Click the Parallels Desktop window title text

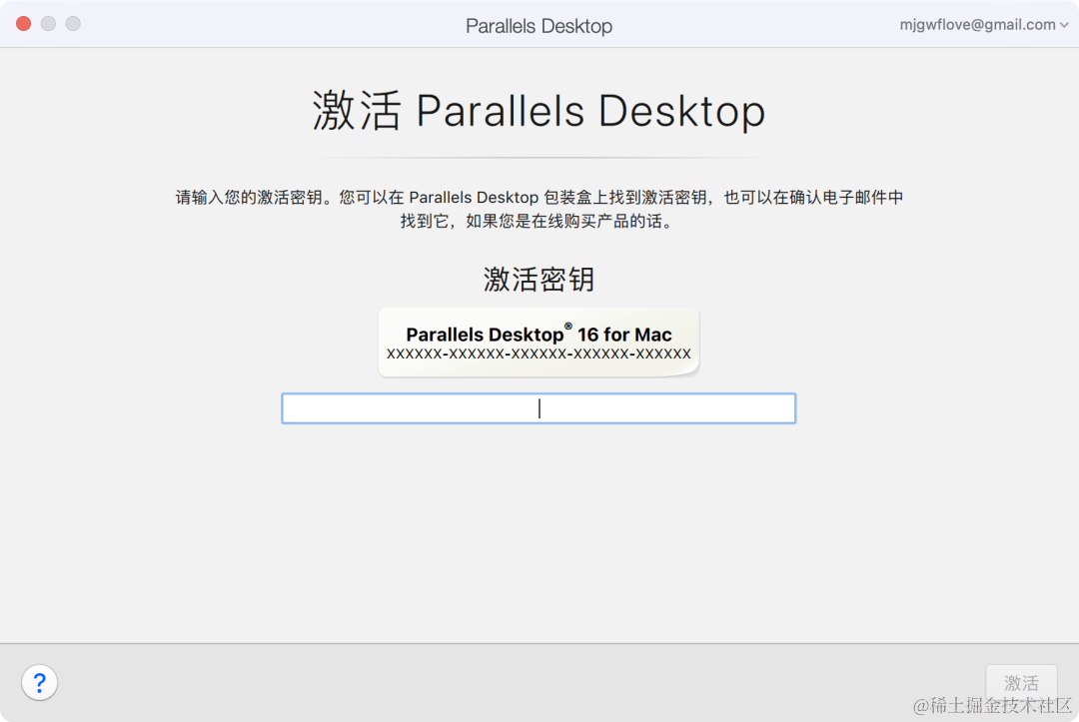coord(539,25)
